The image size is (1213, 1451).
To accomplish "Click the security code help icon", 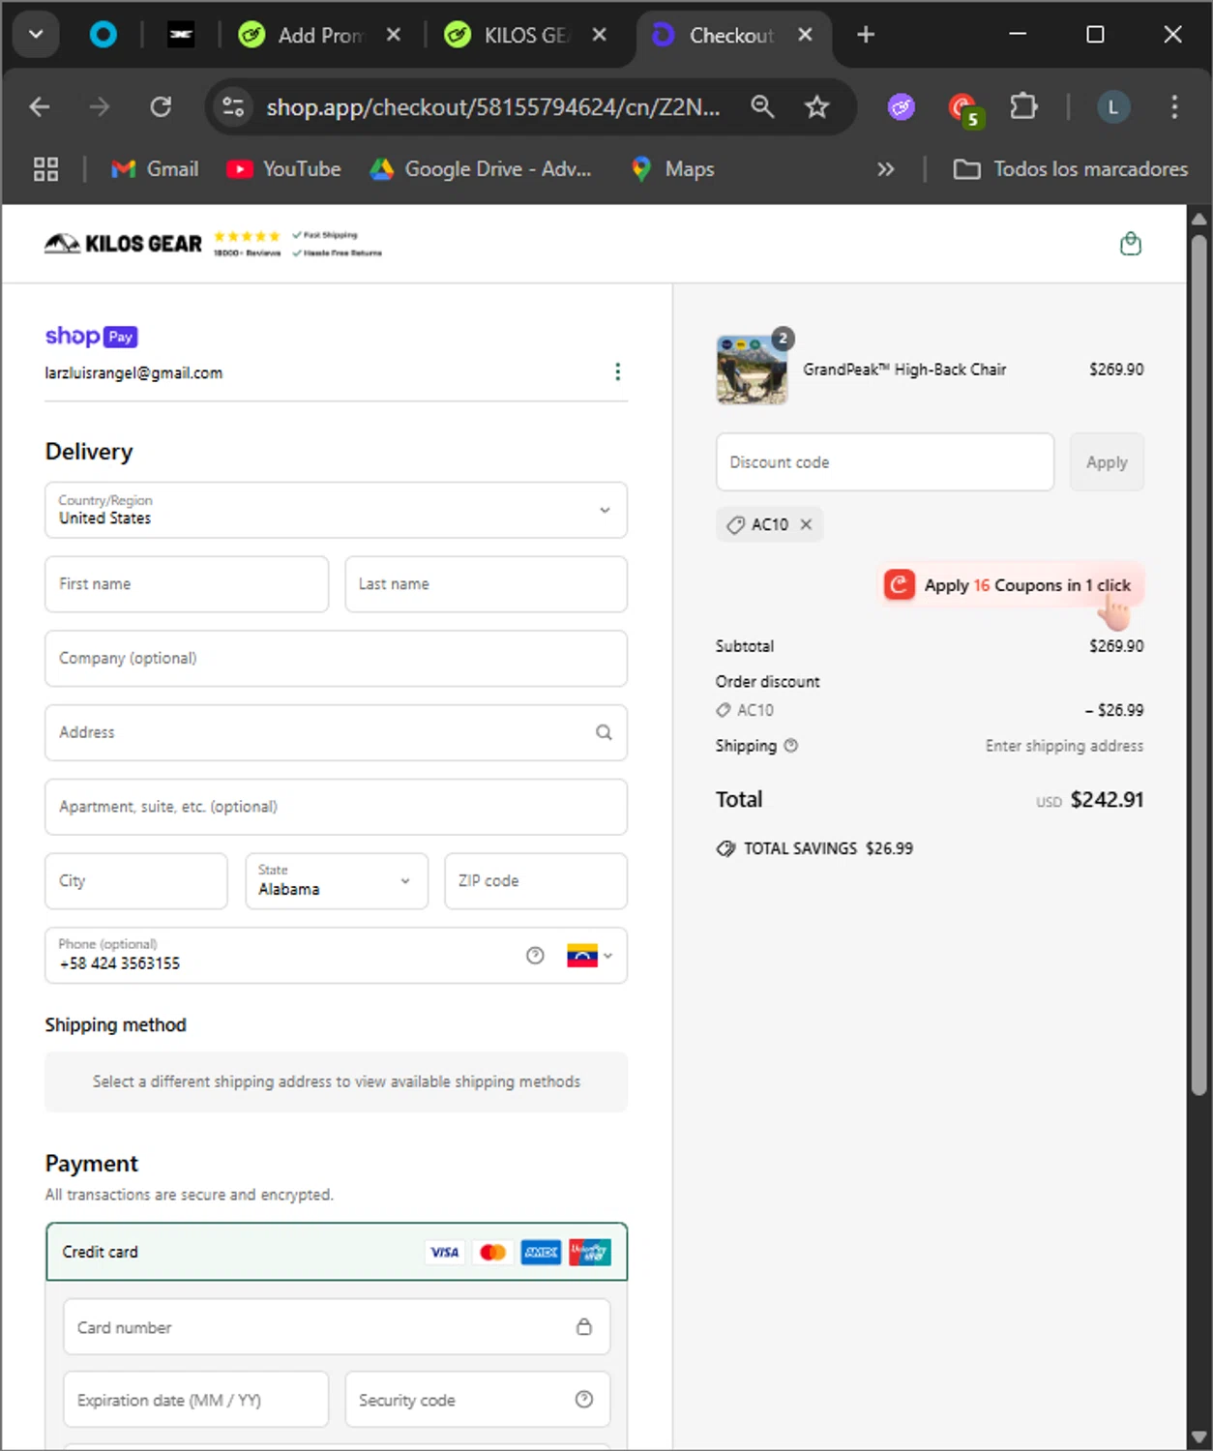I will 584,1399.
